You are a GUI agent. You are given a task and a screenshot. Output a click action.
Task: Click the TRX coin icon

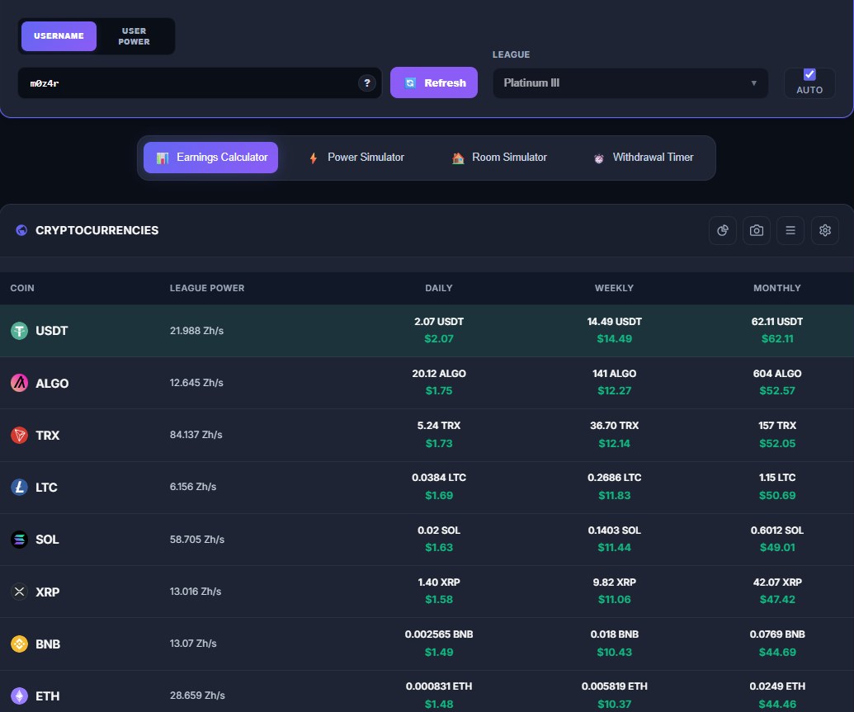click(20, 436)
